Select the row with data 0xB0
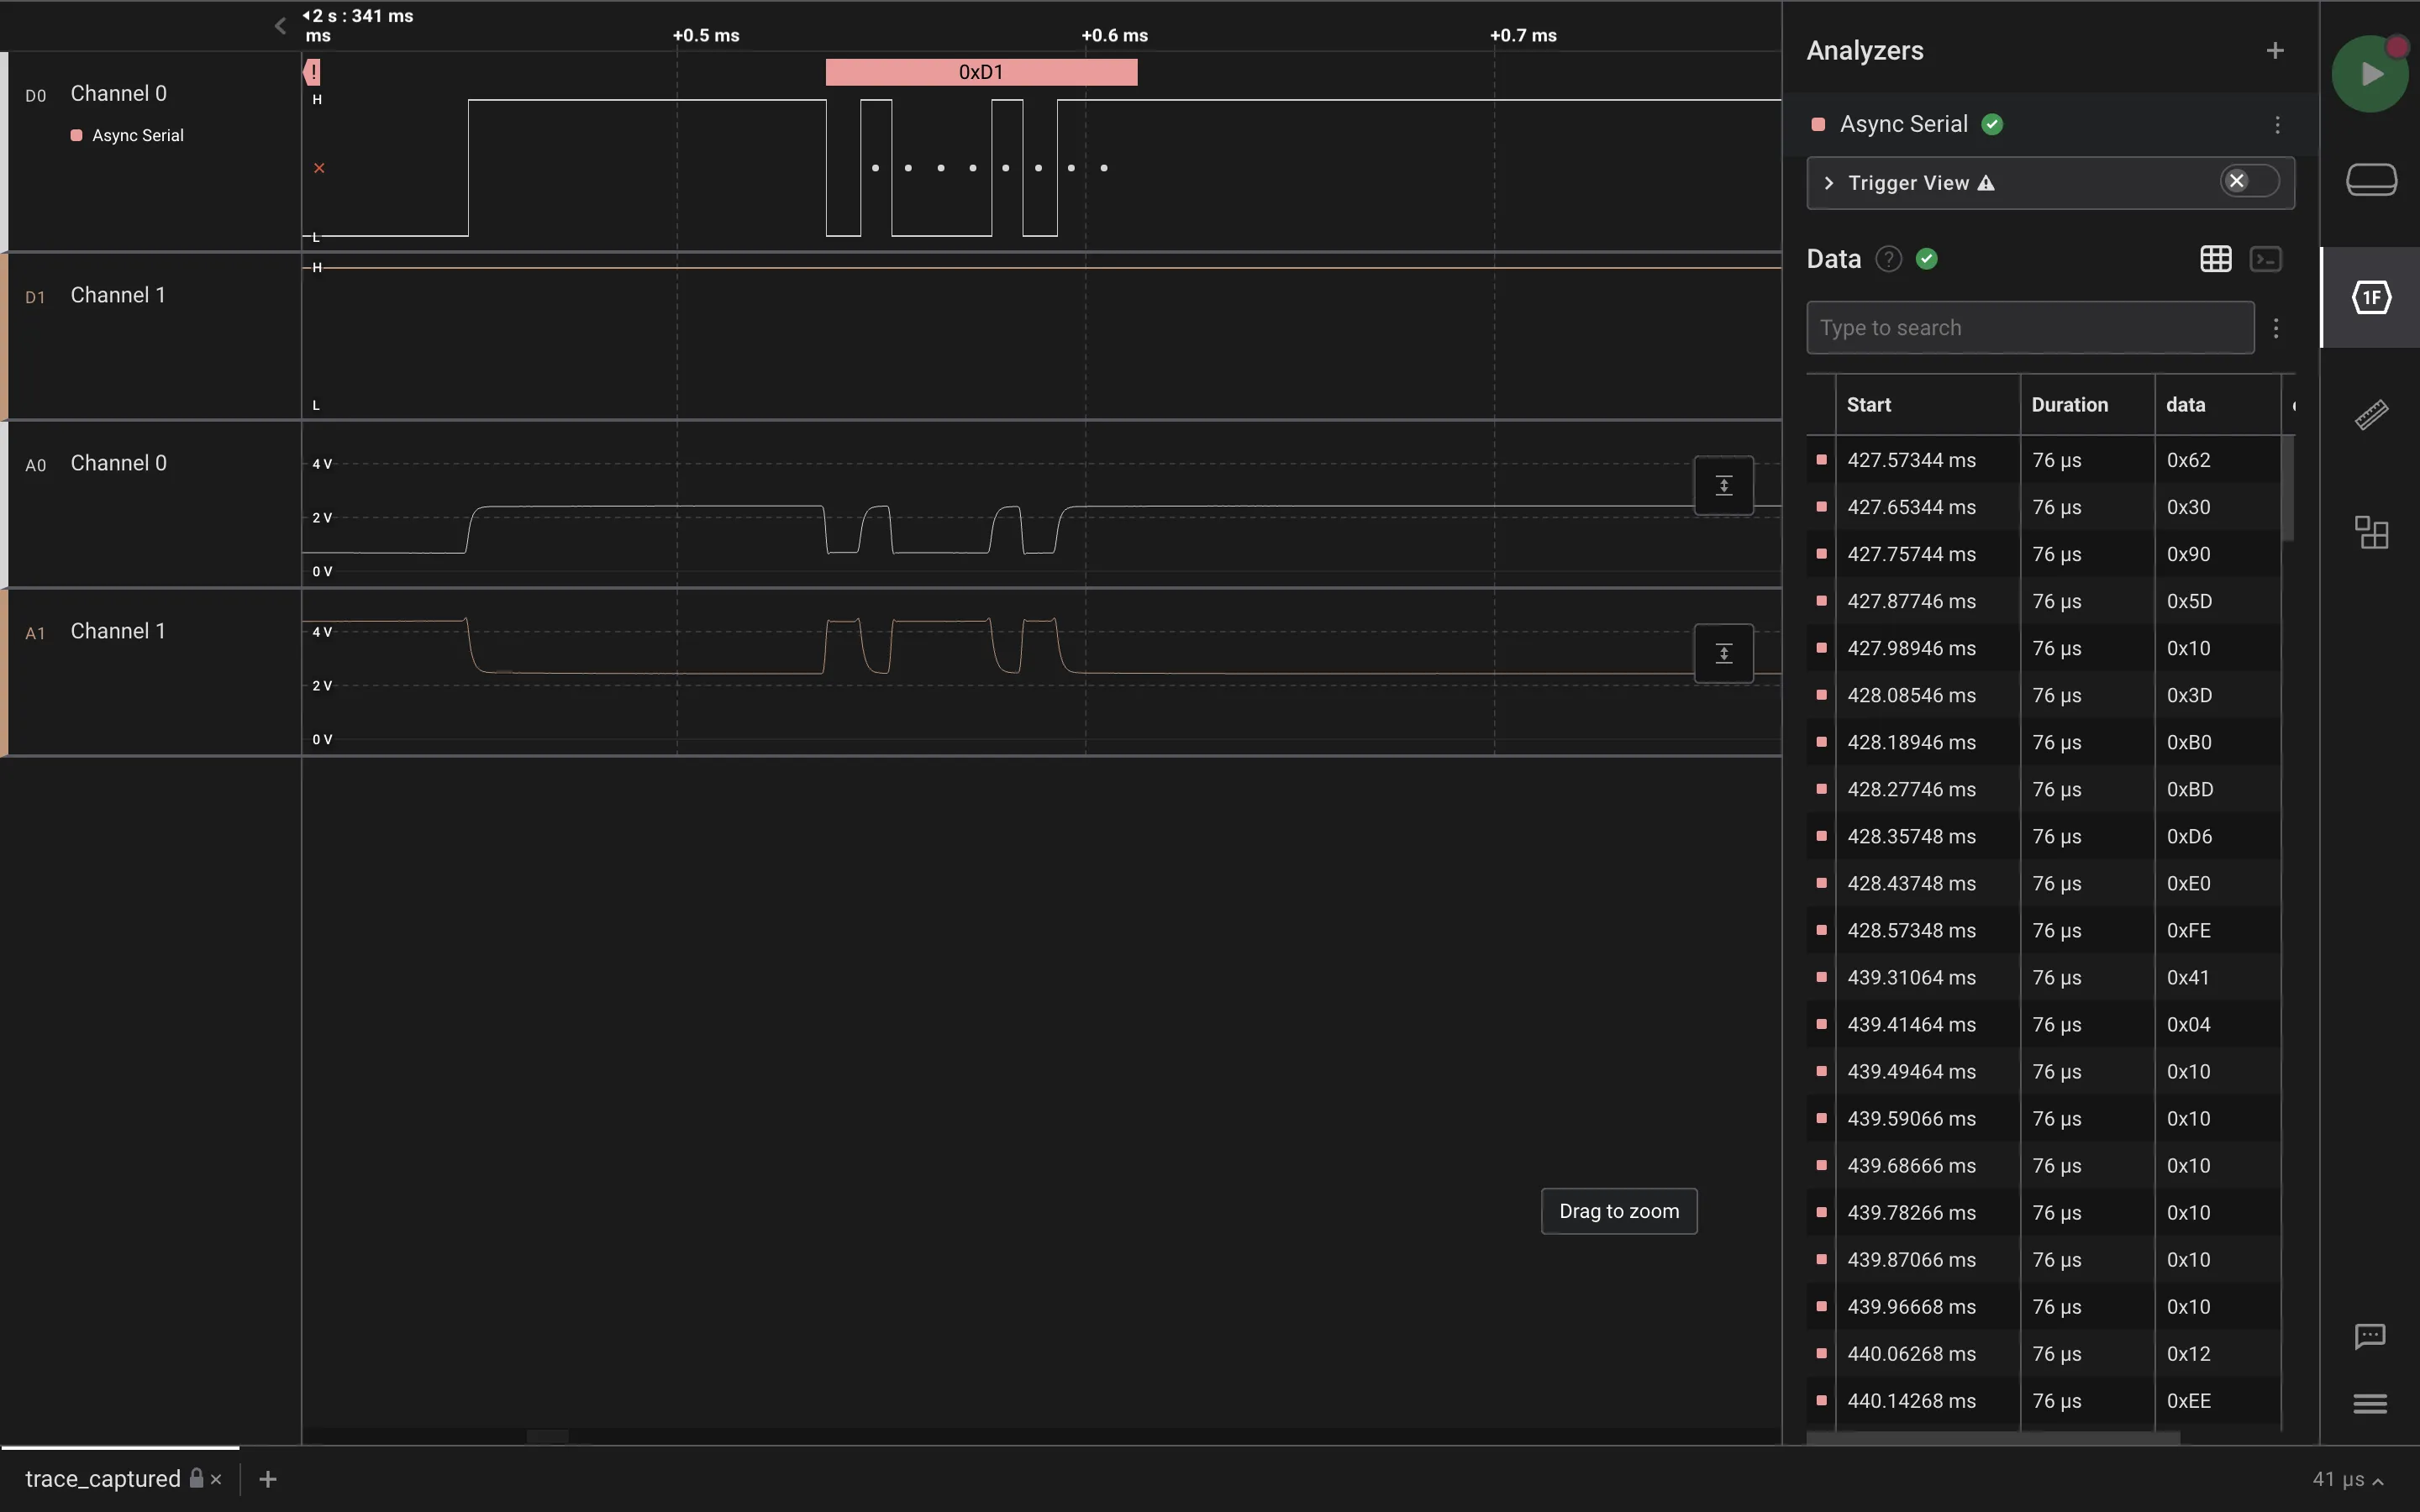The height and width of the screenshot is (1512, 2420). (x=2044, y=742)
